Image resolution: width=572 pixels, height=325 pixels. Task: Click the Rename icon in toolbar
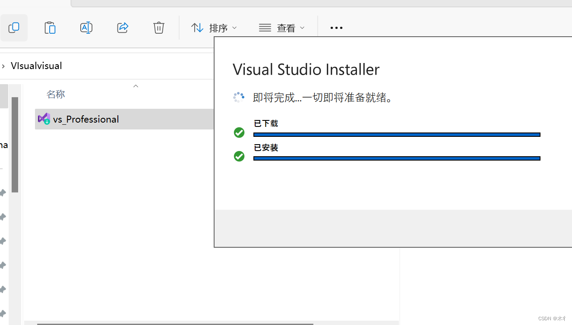point(86,28)
